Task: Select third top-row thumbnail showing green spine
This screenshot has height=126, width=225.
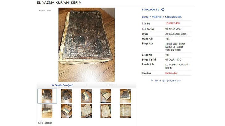Action: coord(86,96)
